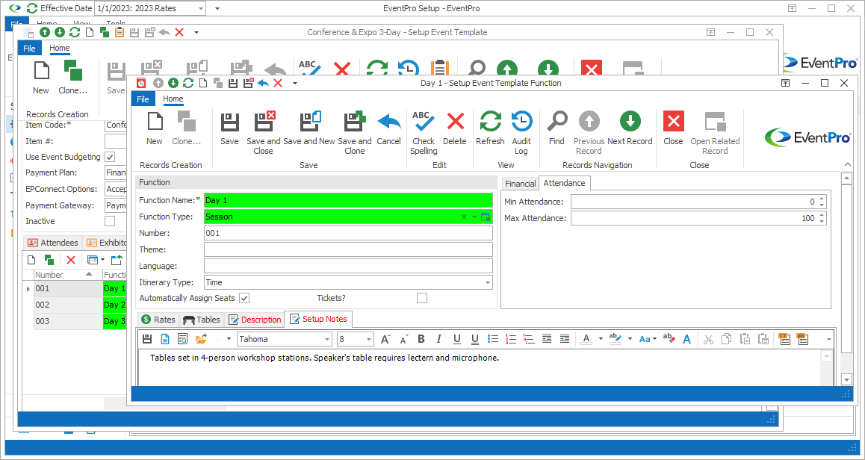Click Find in the Records Navigation group
The width and height of the screenshot is (865, 460).
tap(556, 128)
